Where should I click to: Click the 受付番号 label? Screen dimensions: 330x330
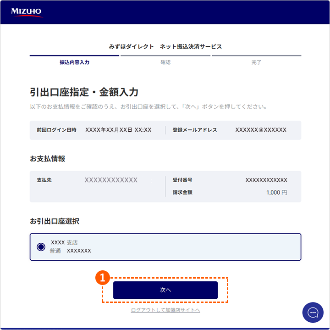182,180
